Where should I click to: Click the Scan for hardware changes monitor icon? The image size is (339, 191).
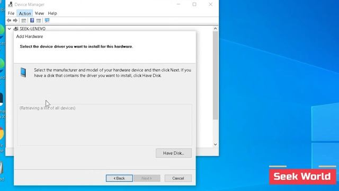click(x=47, y=20)
